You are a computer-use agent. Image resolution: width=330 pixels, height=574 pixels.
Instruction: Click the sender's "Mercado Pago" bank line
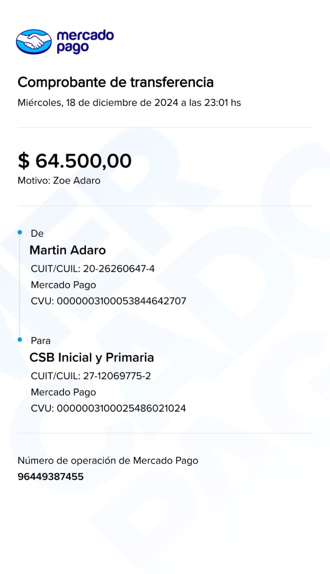coord(63,285)
